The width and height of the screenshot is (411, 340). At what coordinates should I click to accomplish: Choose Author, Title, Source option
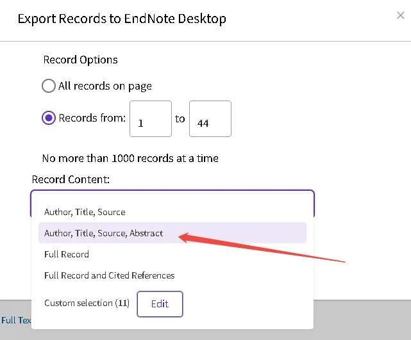[x=172, y=212]
